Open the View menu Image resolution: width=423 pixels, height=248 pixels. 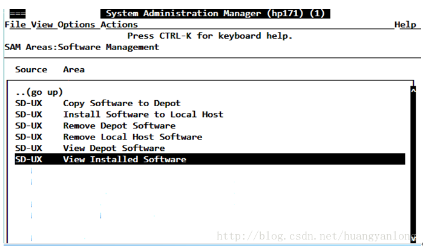pyautogui.click(x=42, y=25)
